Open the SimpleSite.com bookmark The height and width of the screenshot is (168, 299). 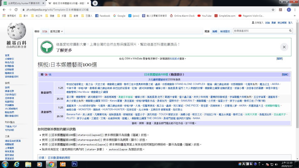pos(225,16)
